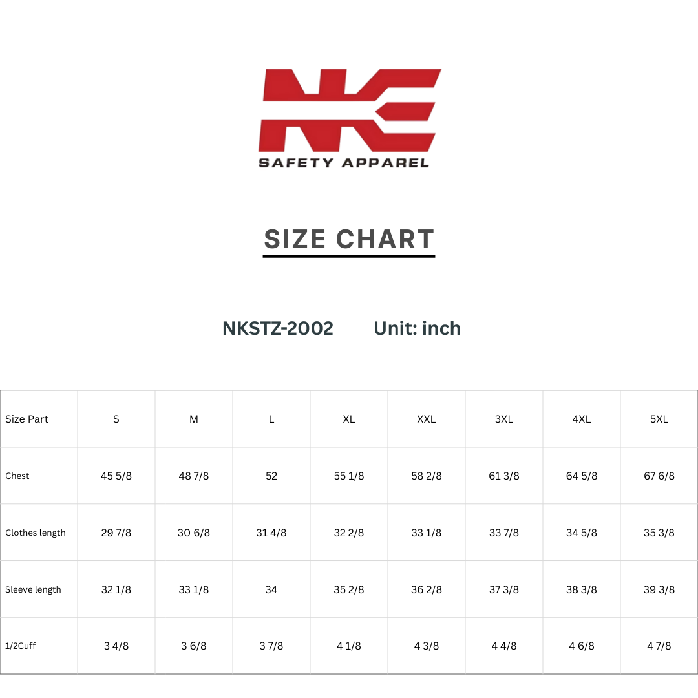Select the Chest value 52 for L

[x=271, y=476]
